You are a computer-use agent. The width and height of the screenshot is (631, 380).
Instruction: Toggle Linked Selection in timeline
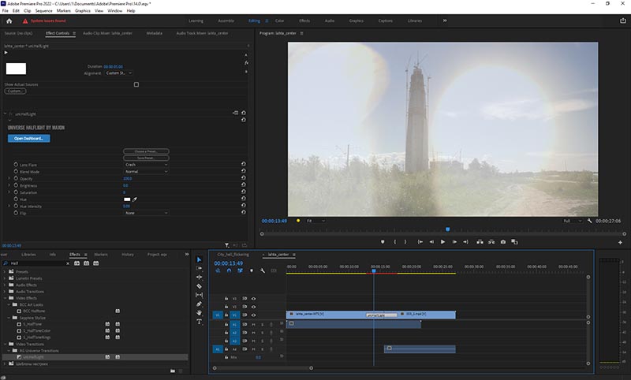pyautogui.click(x=241, y=270)
